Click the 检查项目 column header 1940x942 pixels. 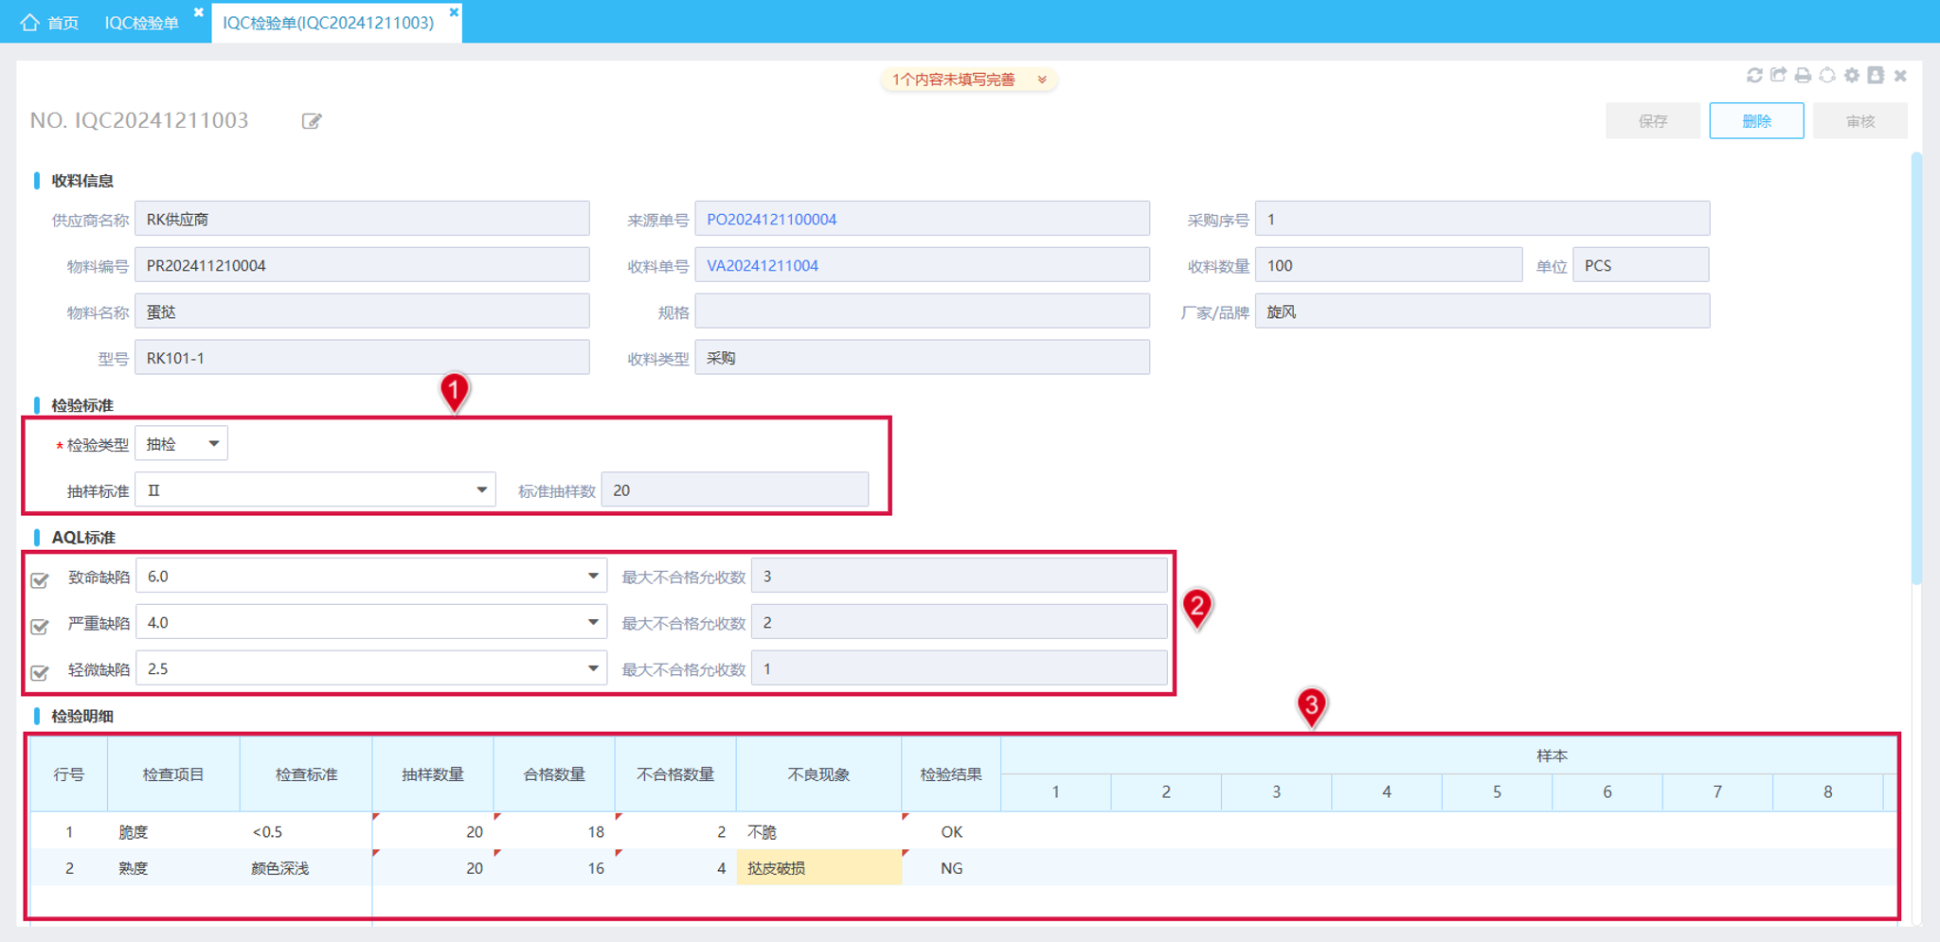(173, 774)
